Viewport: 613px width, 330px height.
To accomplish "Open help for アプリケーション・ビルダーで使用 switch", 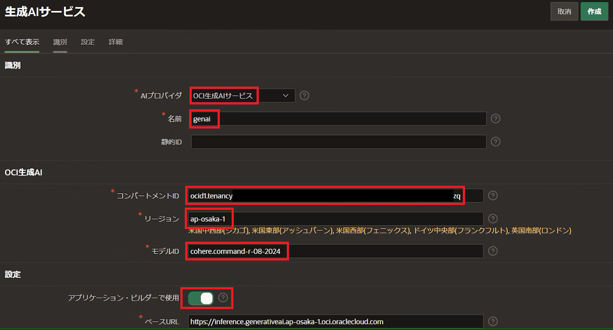I will pos(223,298).
